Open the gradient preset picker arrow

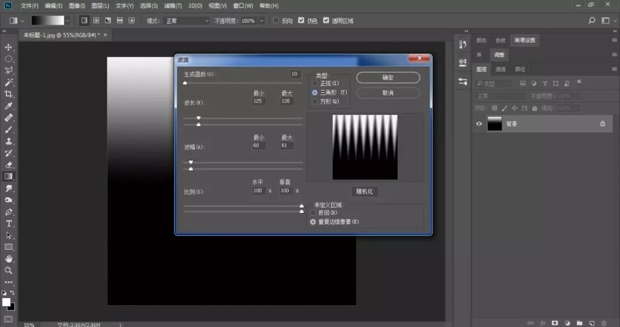[67, 21]
